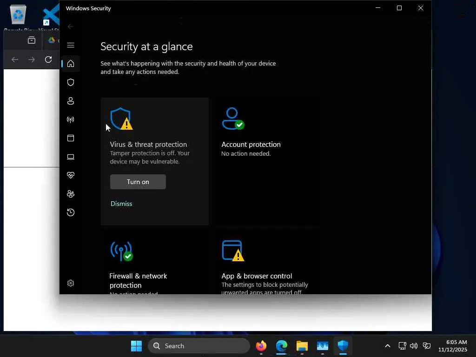Viewport: 476px width, 357px height.
Task: Click reload button in background browser
Action: tap(48, 59)
